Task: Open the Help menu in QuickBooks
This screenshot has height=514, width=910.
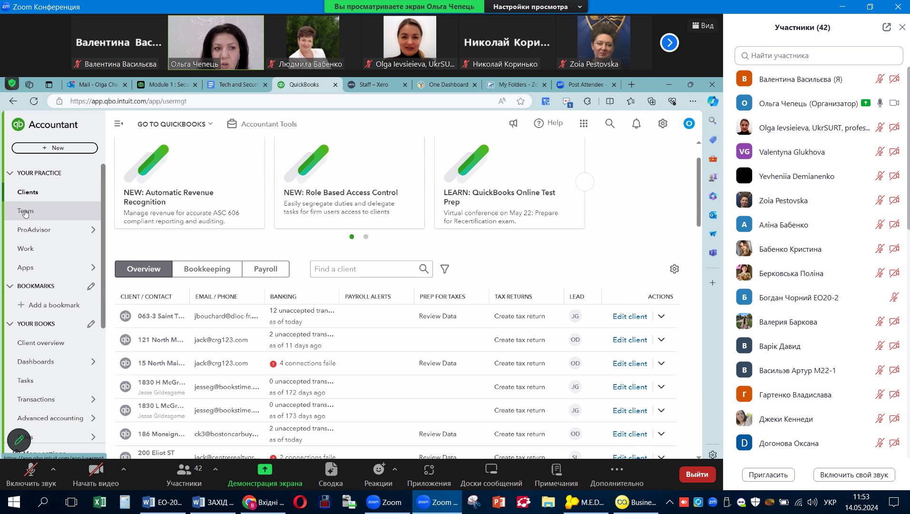Action: click(x=548, y=123)
